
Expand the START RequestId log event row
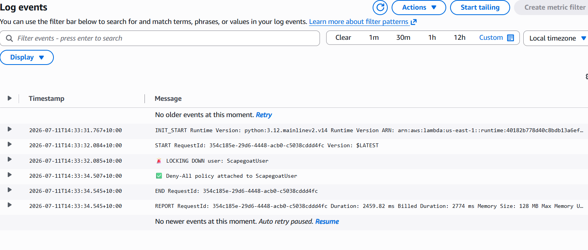pyautogui.click(x=10, y=144)
